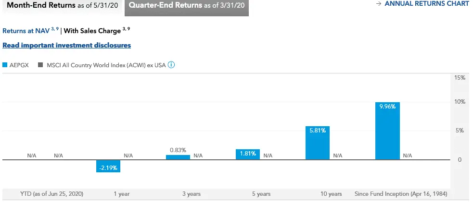The width and height of the screenshot is (473, 203).
Task: Switch to With Sales Charge view
Action: [x=92, y=31]
